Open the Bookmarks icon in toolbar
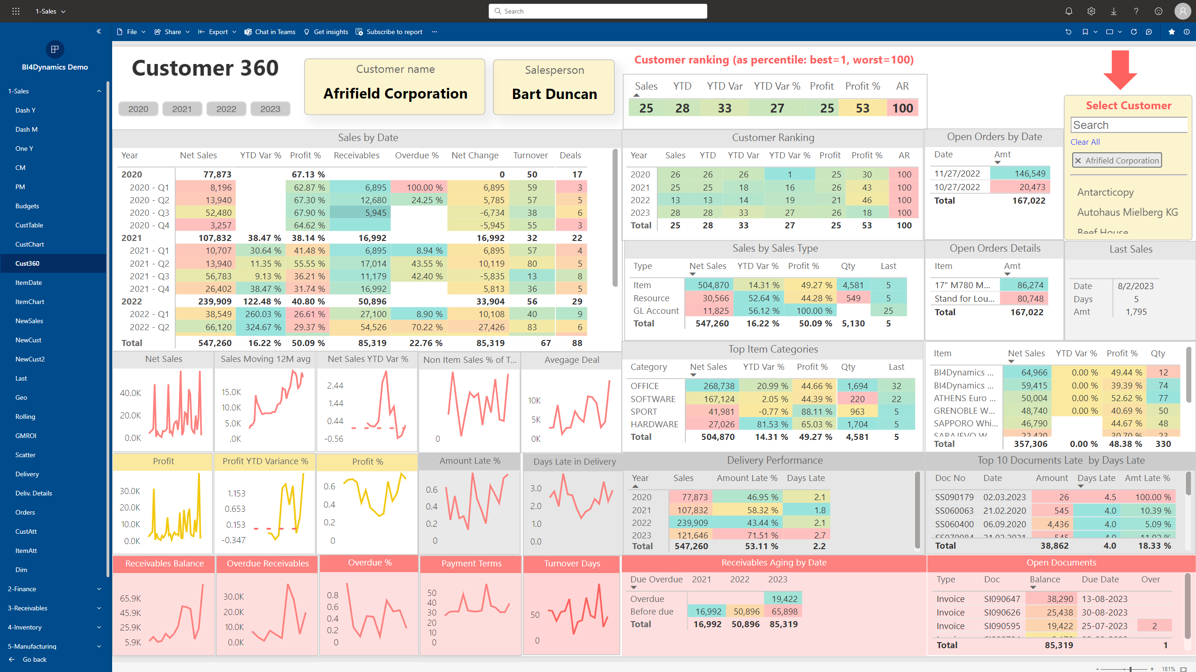 click(1085, 32)
